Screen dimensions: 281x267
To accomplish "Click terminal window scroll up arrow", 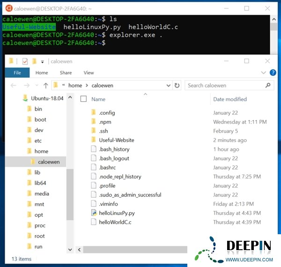I will point(274,19).
